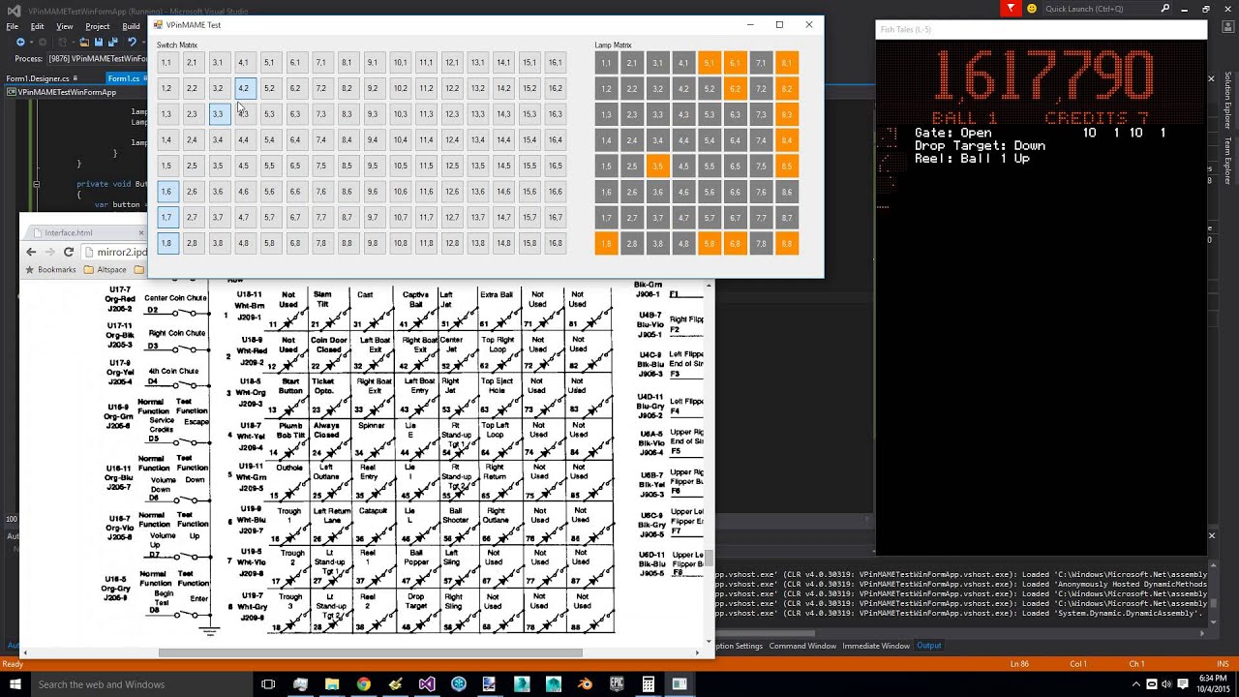Toggle switch 1,6 in the Switch Matrix
Viewport: 1239px width, 697px height.
coord(166,192)
